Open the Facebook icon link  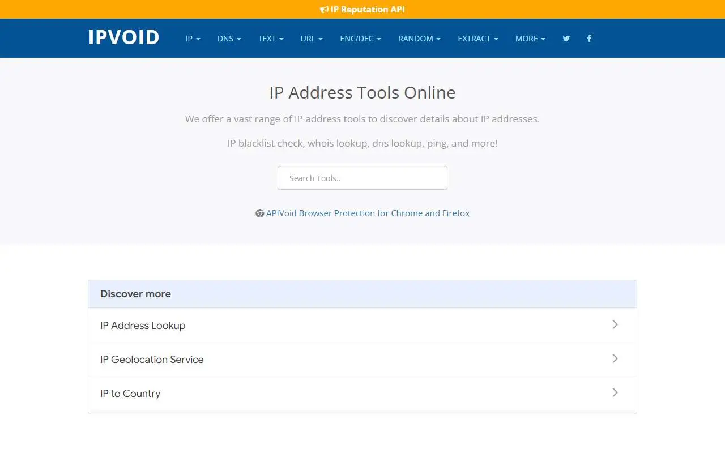[589, 39]
